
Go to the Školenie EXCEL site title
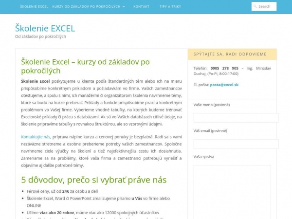[x=45, y=28]
